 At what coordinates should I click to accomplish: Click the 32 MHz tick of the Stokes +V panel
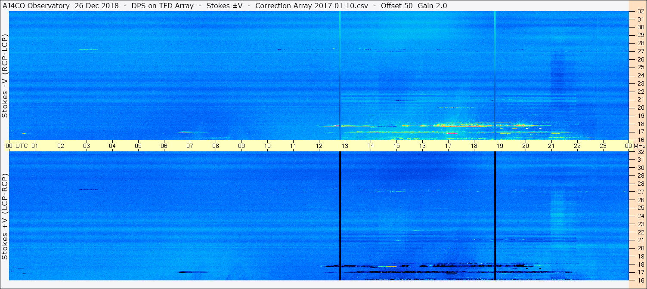[641, 152]
